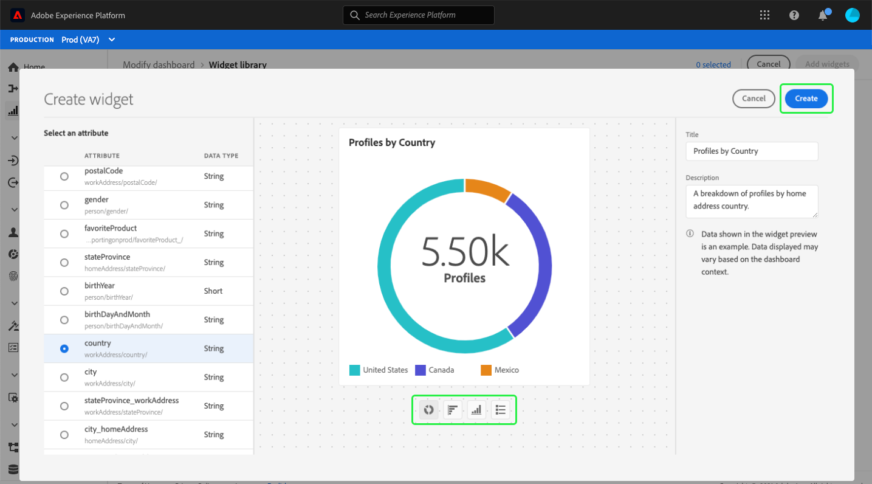Edit the widget Title field
This screenshot has width=872, height=484.
tap(752, 151)
